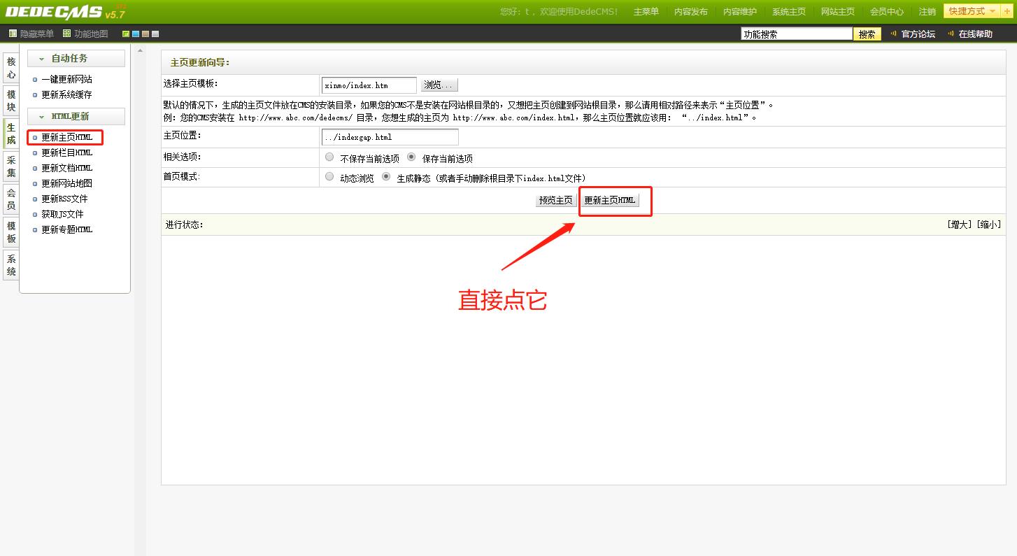Collapse the HTML更新 section
This screenshot has width=1017, height=556.
tap(76, 116)
